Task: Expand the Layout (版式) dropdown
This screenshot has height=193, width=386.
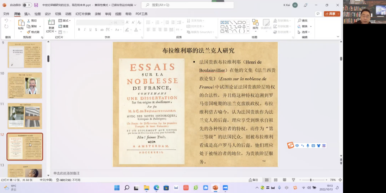Action: point(65,21)
